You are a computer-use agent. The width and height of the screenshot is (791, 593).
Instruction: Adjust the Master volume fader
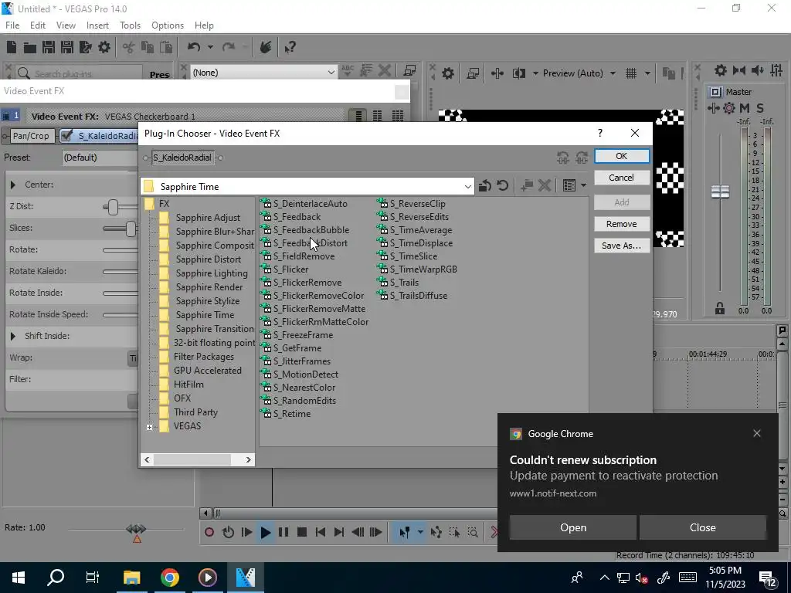click(x=720, y=191)
